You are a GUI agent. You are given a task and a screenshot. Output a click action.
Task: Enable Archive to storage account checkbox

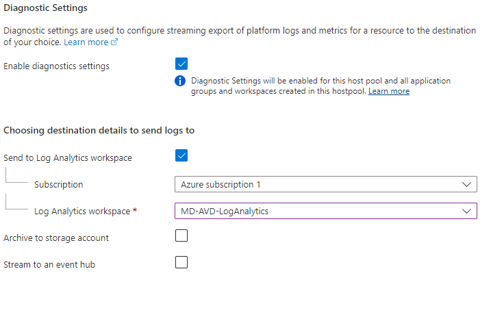pyautogui.click(x=181, y=236)
